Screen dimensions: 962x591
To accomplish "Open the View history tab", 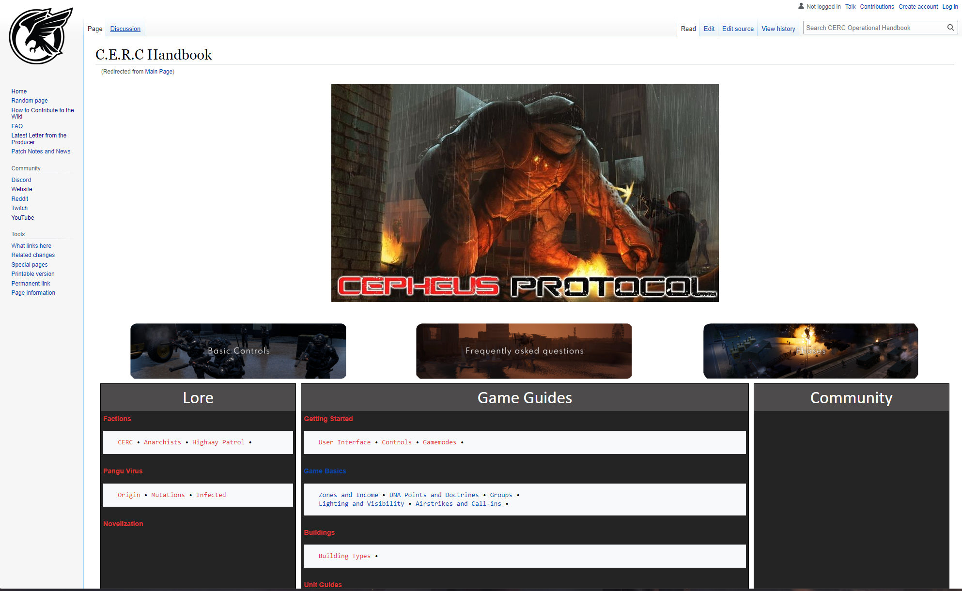I will click(778, 29).
